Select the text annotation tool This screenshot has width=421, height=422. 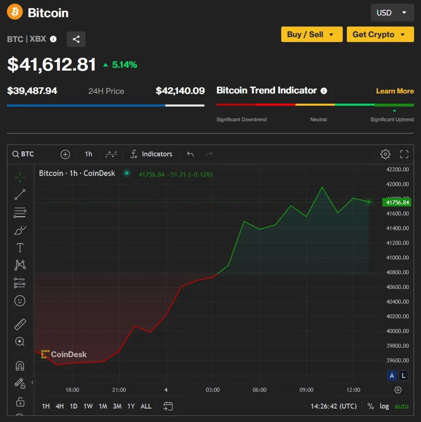(x=20, y=248)
